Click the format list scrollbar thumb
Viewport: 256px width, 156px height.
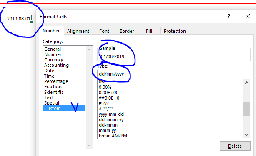(x=246, y=109)
